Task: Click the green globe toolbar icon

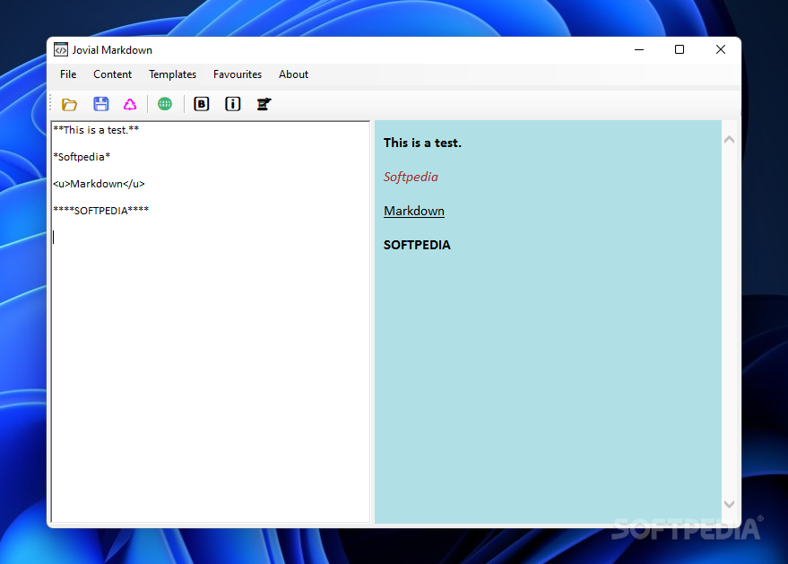Action: point(165,104)
